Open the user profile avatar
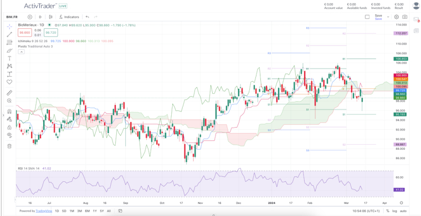This screenshot has height=216, width=421. [x=417, y=6]
